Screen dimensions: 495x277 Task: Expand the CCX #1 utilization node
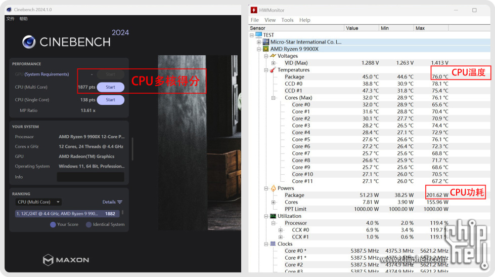[x=281, y=237]
